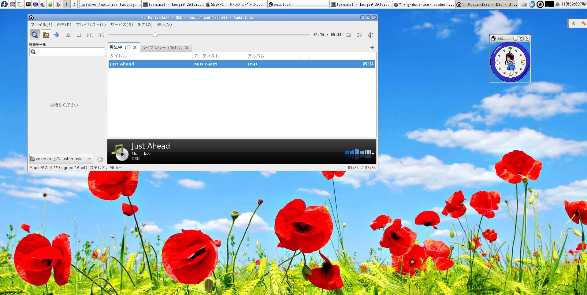Toggle the search tool magnifier button
The height and width of the screenshot is (295, 587).
(35, 35)
